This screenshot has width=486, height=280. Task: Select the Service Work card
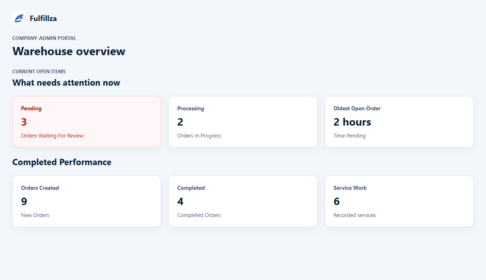399,201
